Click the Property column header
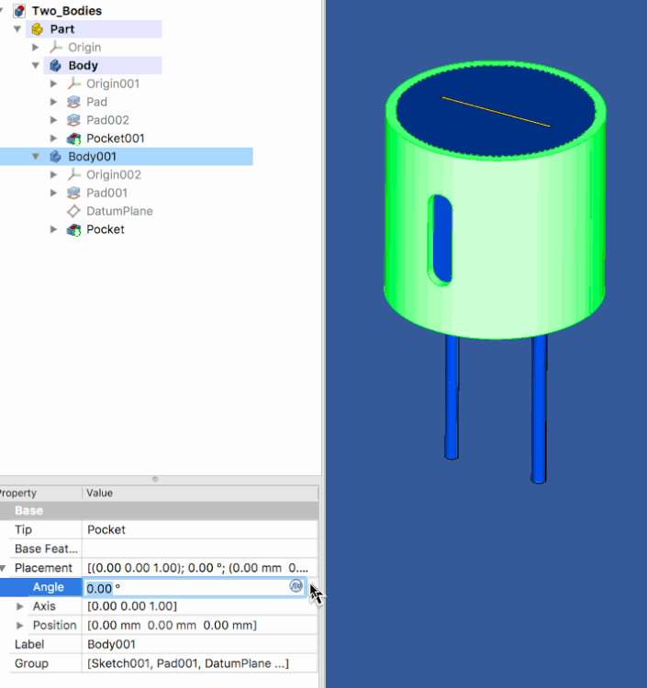Image resolution: width=647 pixels, height=688 pixels. 40,494
